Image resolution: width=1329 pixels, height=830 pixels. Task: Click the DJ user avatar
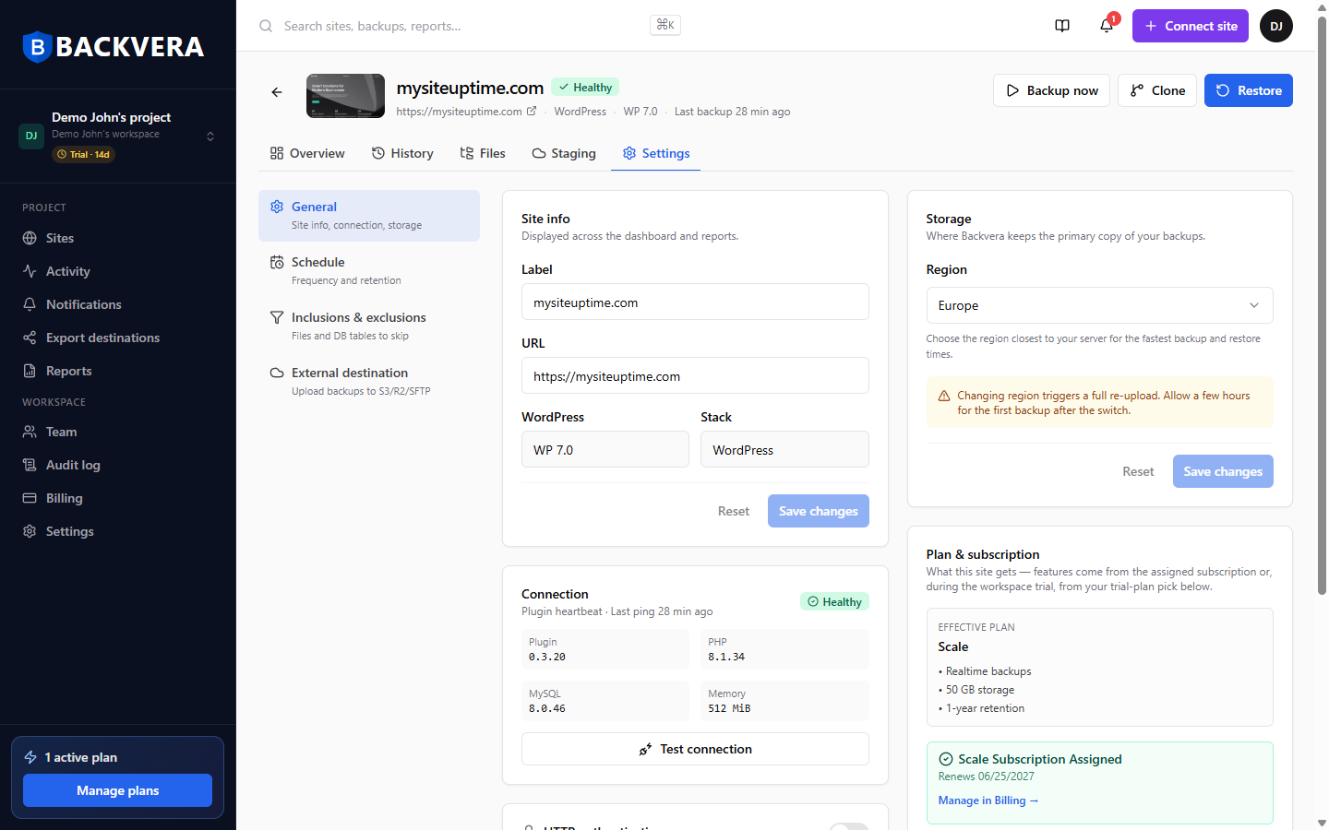tap(1276, 26)
